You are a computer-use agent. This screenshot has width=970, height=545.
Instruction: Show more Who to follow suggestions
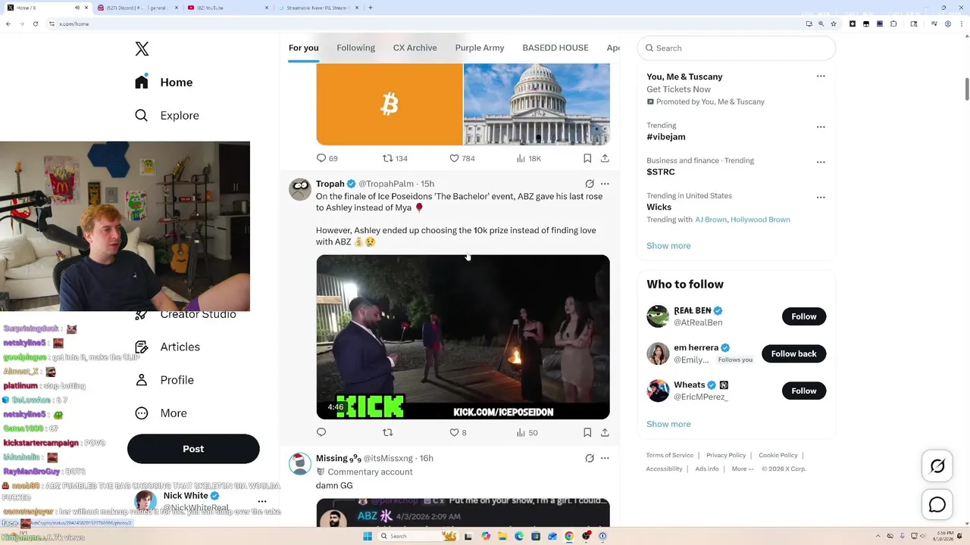click(668, 424)
